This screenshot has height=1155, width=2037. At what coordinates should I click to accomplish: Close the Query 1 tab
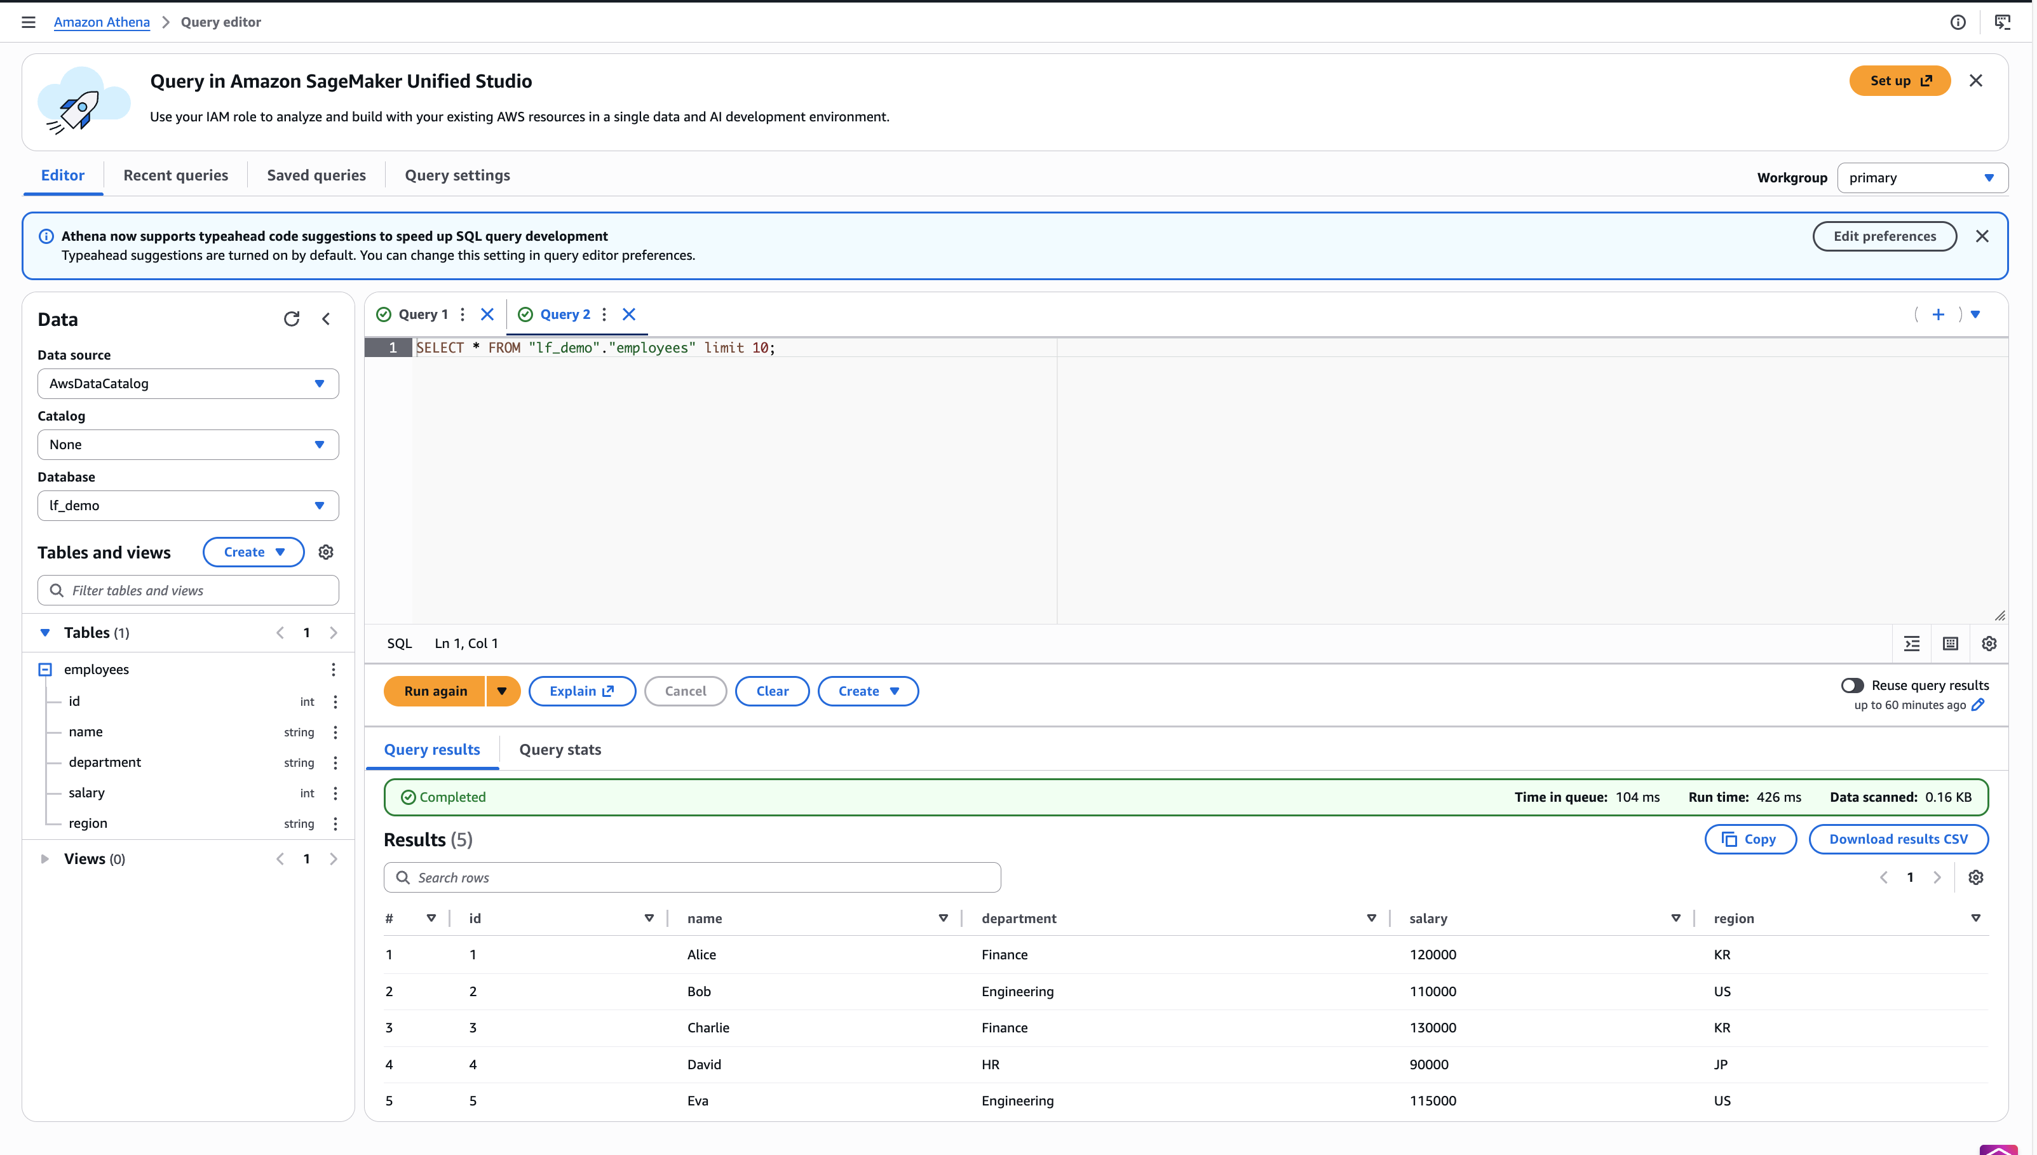click(487, 314)
